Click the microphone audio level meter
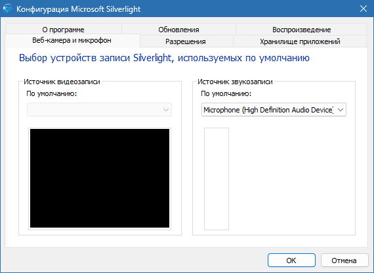The height and width of the screenshot is (273, 374). (217, 179)
